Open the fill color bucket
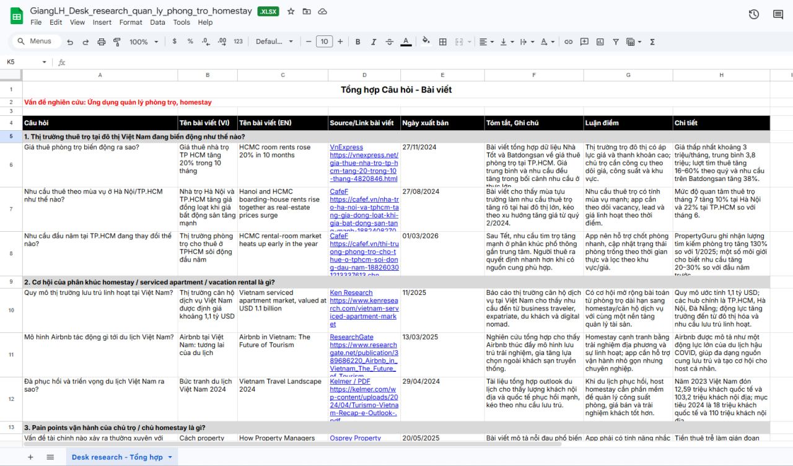The image size is (793, 466). [x=426, y=42]
